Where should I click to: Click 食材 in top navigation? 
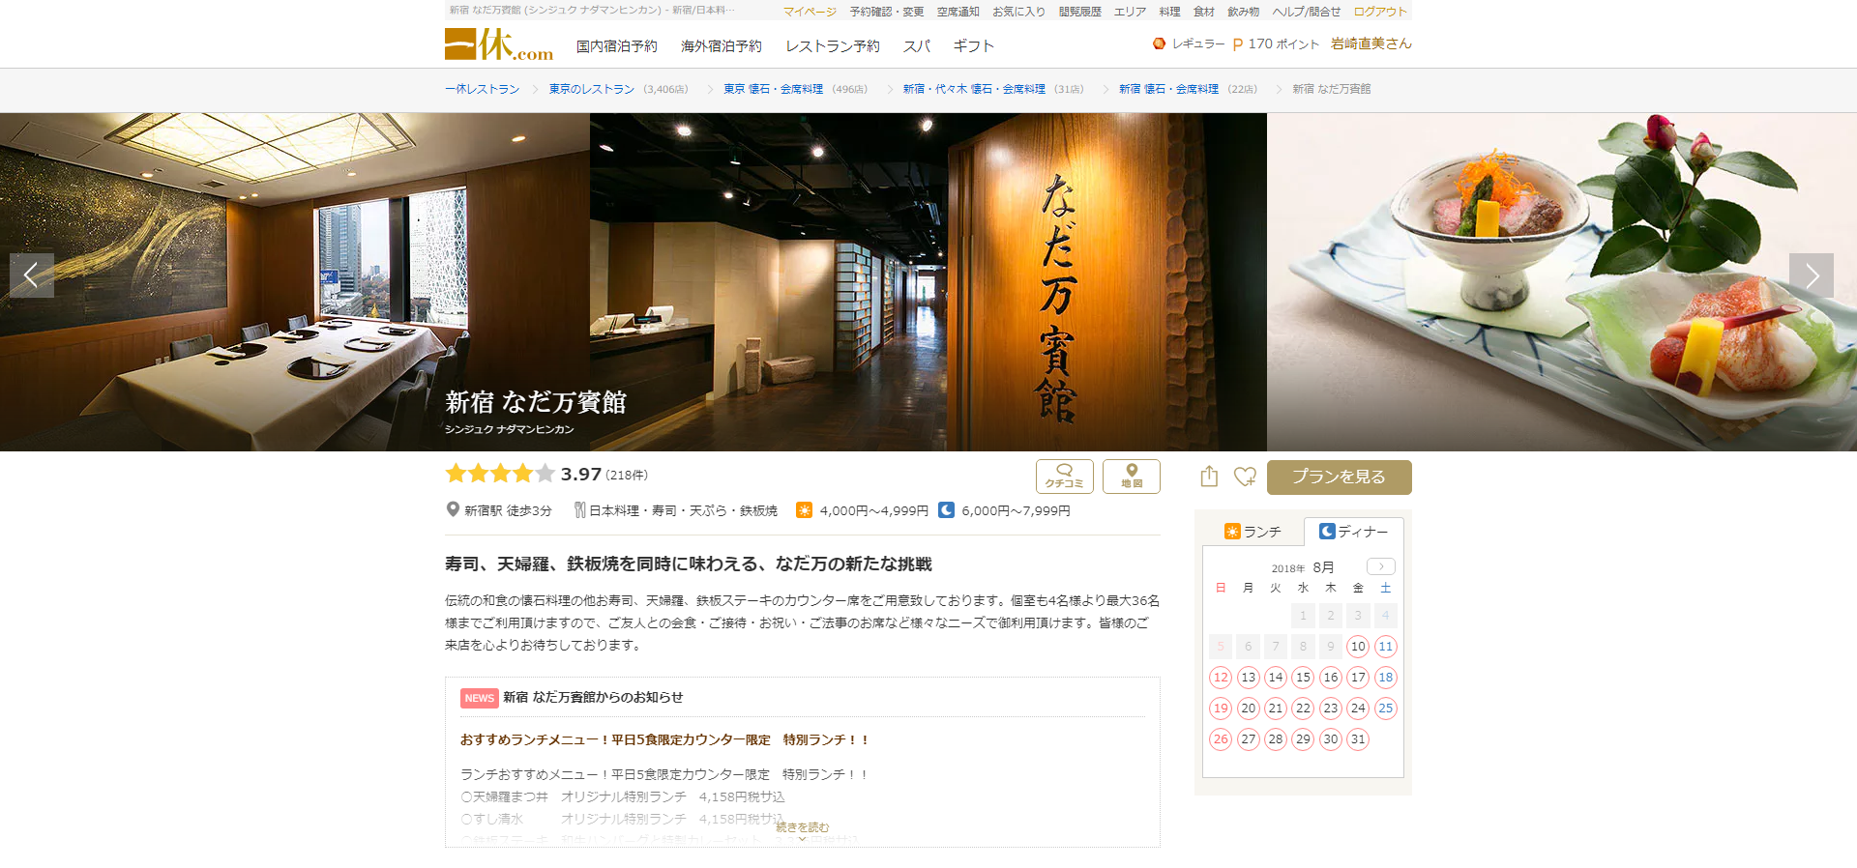[x=1203, y=12]
